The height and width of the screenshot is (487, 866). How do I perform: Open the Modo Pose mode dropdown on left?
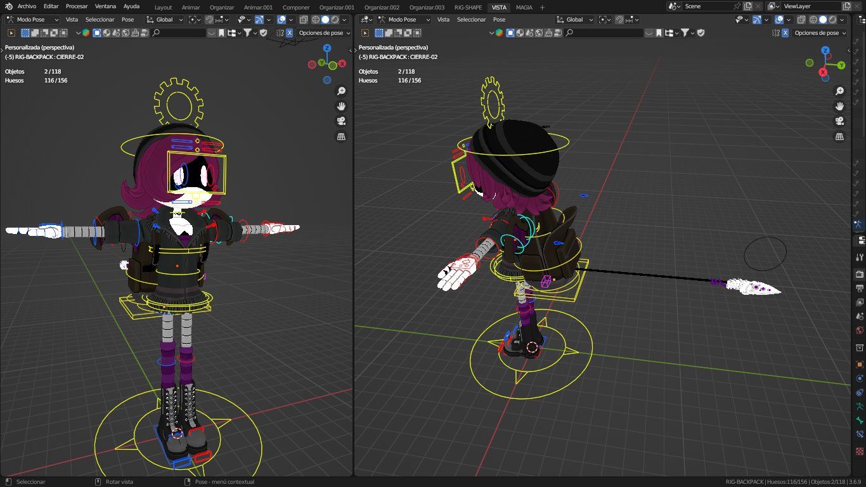point(32,20)
